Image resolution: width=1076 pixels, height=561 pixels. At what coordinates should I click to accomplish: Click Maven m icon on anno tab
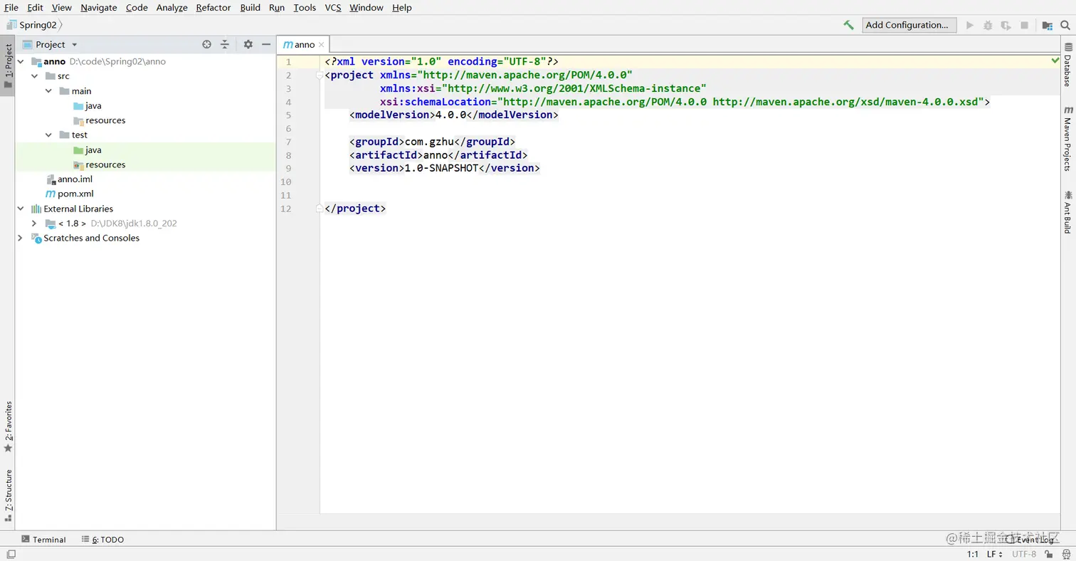(x=287, y=44)
